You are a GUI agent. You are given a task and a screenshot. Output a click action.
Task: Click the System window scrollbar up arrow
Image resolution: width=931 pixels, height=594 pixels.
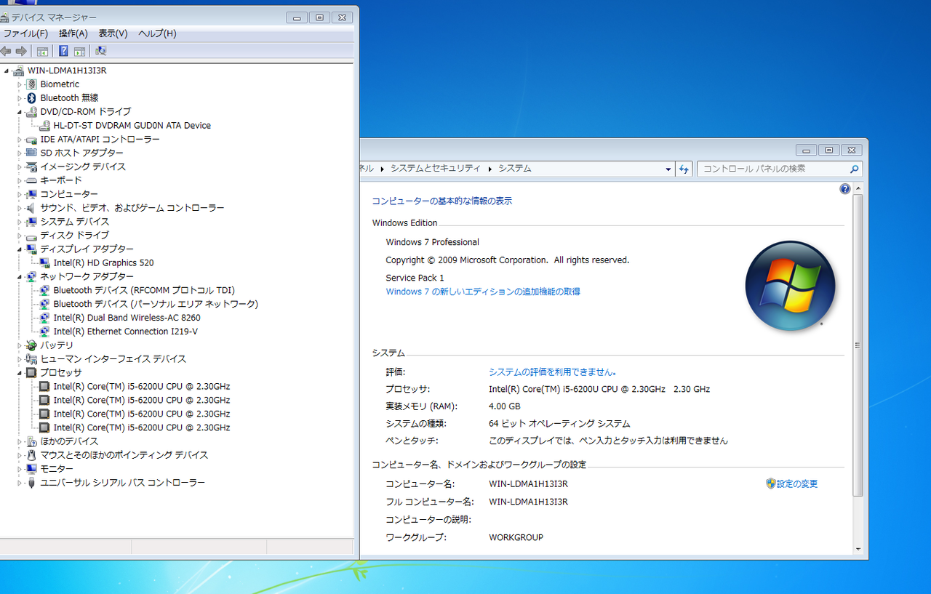click(x=858, y=188)
